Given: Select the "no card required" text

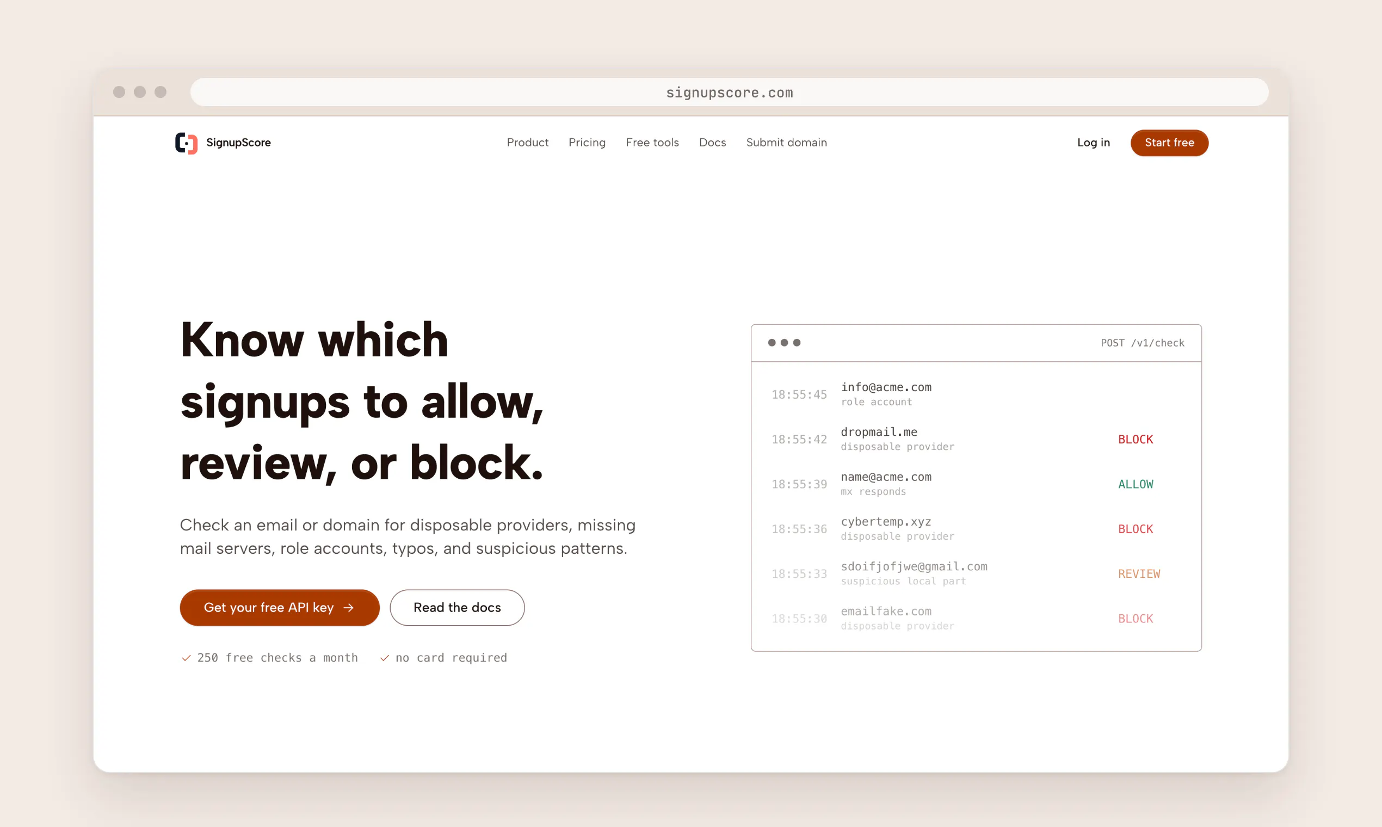Looking at the screenshot, I should [x=452, y=658].
